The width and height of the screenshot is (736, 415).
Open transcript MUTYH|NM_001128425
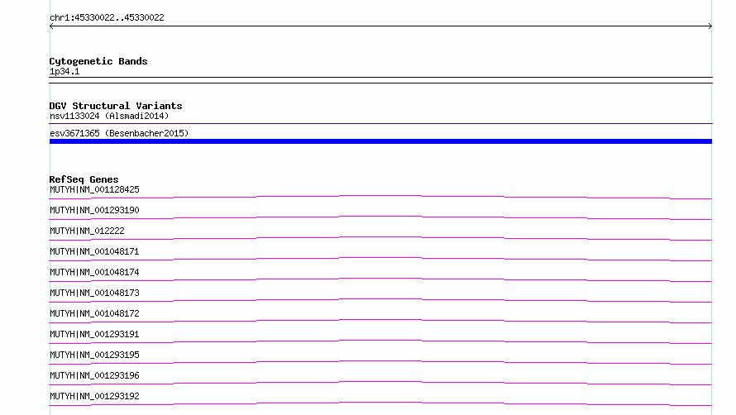coord(94,189)
